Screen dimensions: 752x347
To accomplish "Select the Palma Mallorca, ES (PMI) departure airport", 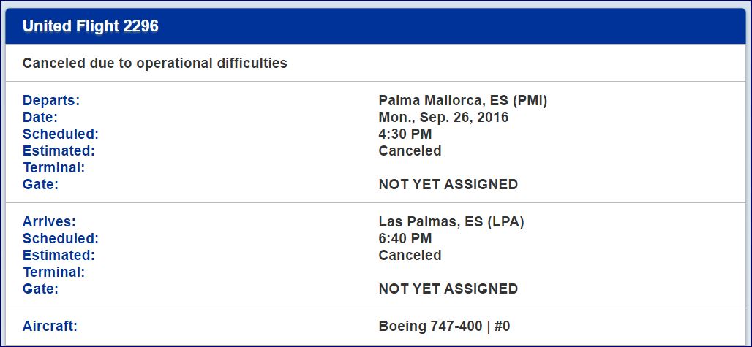I will (463, 101).
